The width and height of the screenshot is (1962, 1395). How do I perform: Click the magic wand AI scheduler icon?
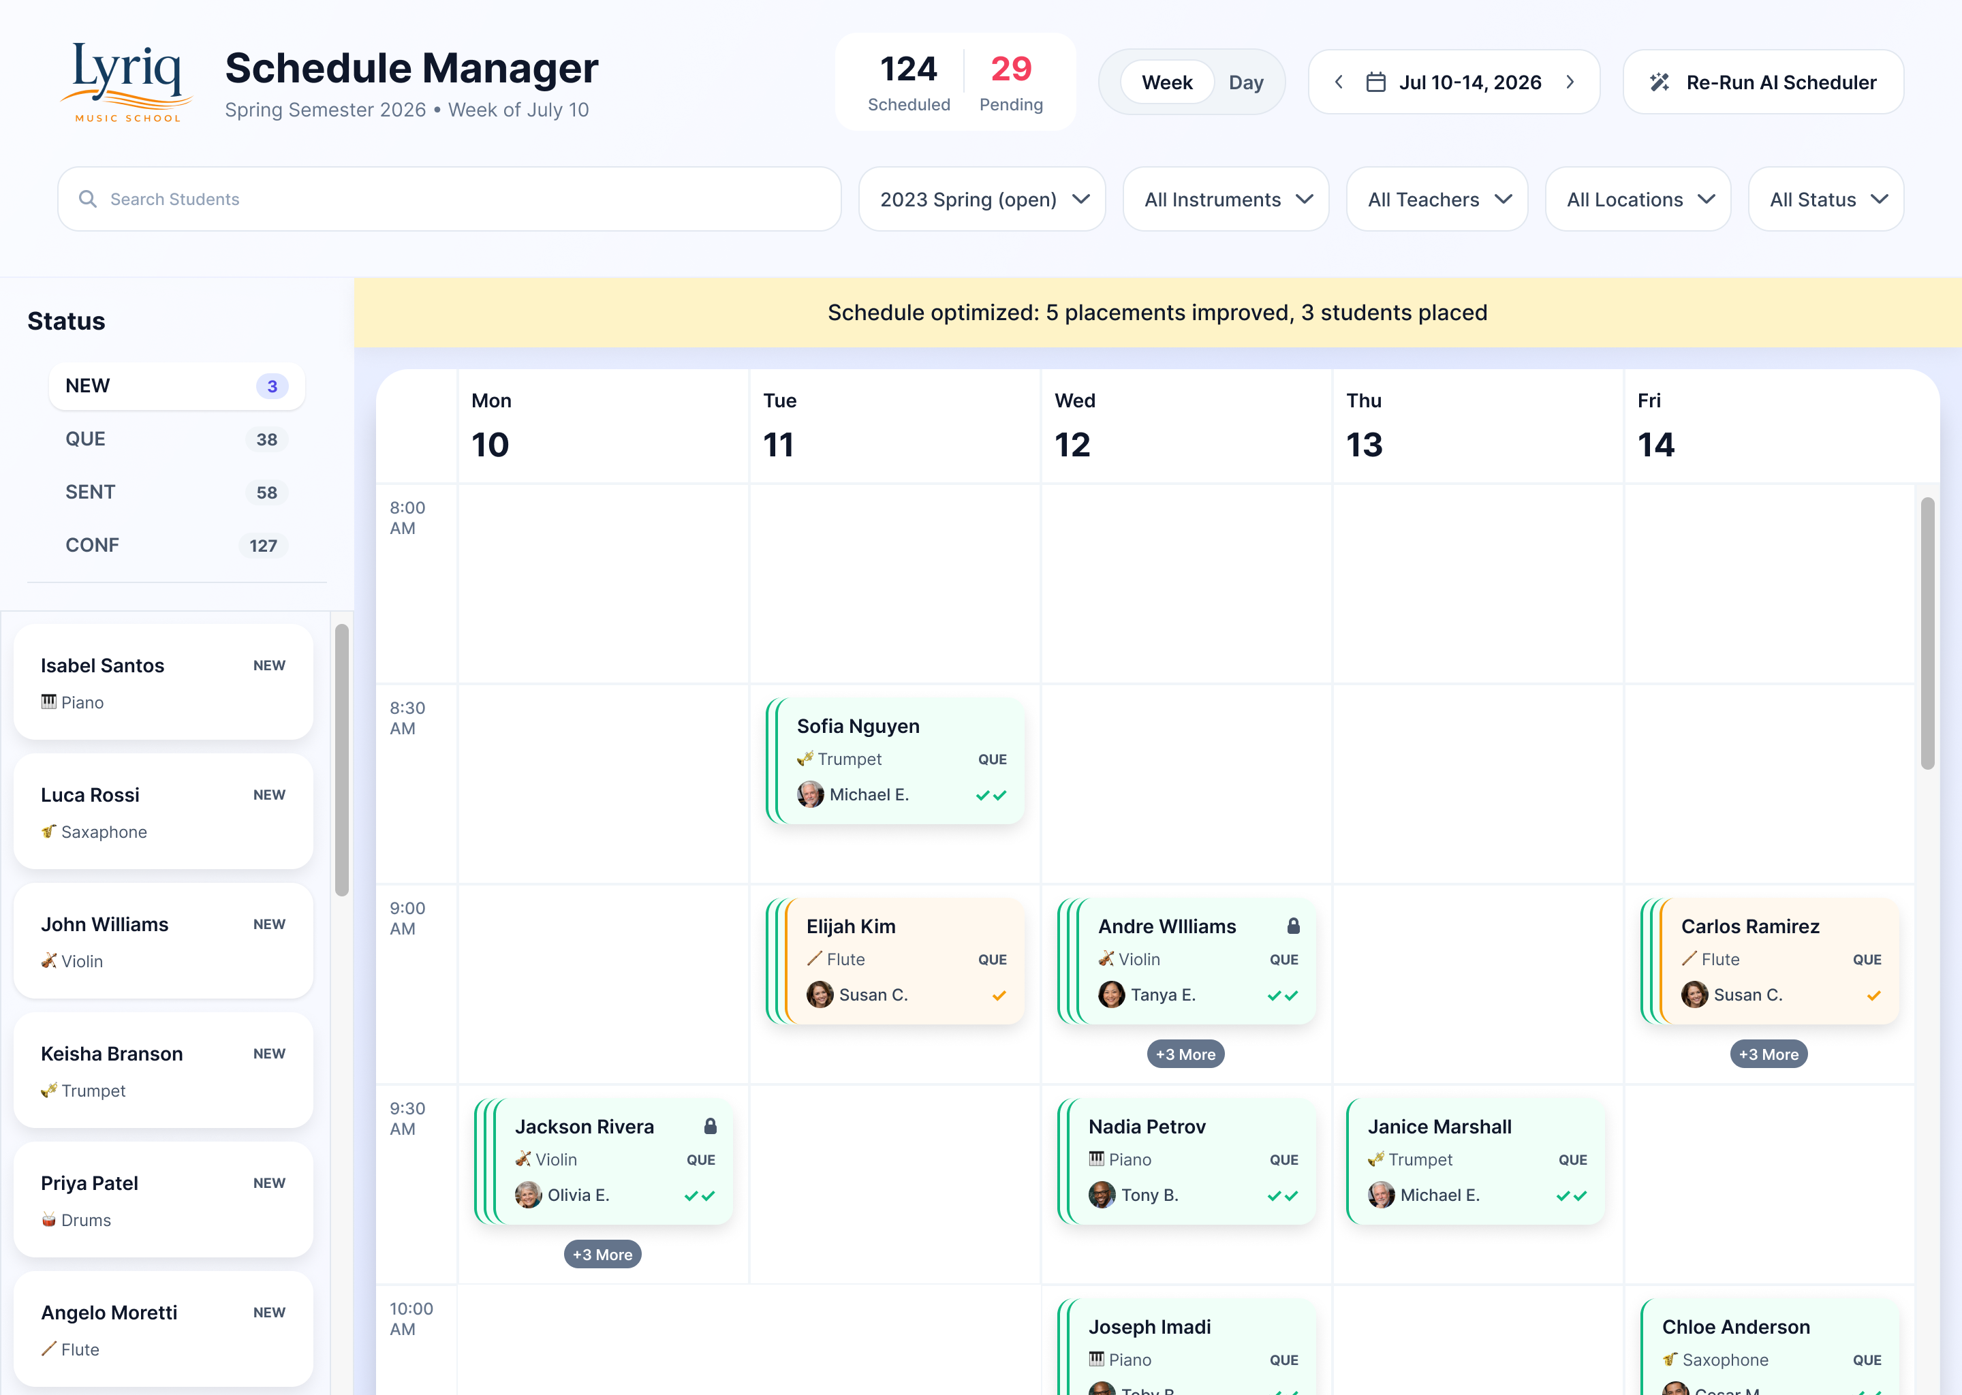(1659, 82)
